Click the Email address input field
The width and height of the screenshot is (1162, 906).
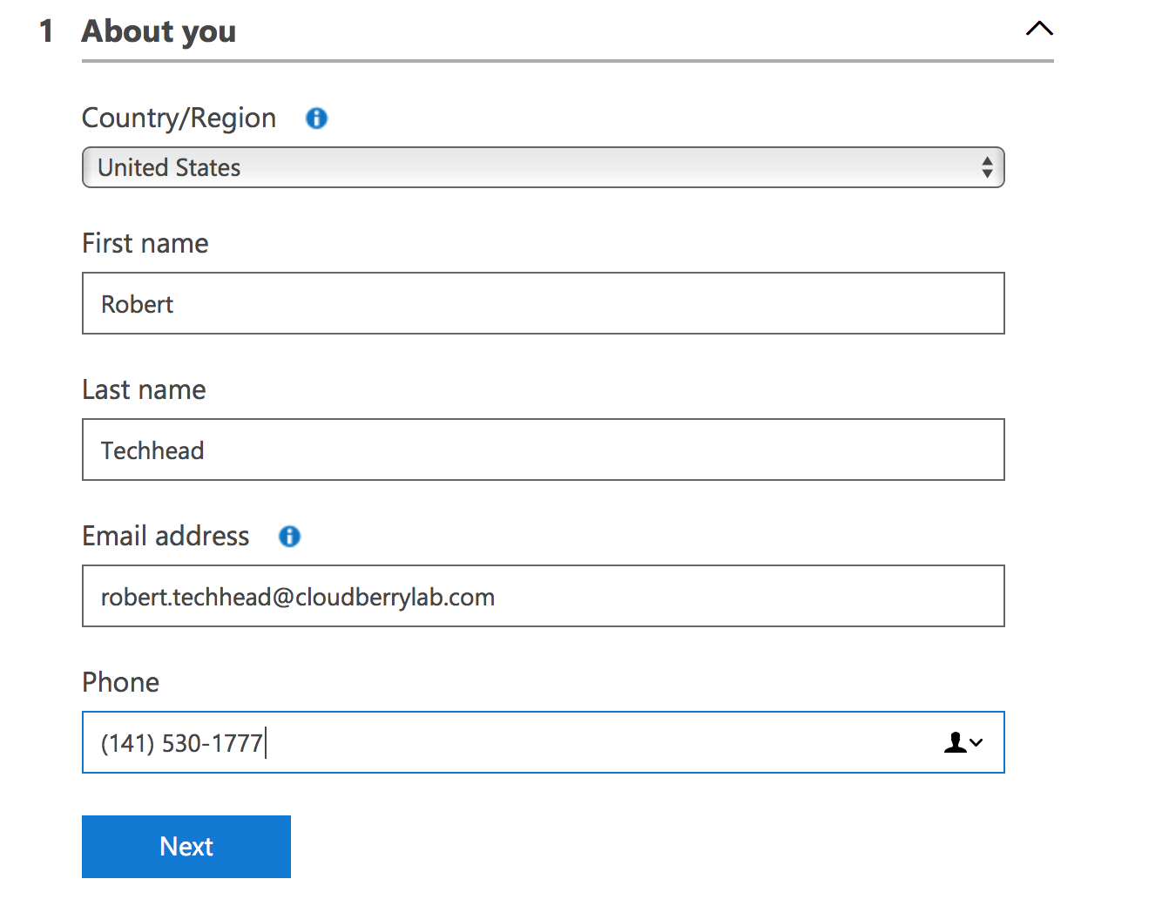pyautogui.click(x=544, y=596)
